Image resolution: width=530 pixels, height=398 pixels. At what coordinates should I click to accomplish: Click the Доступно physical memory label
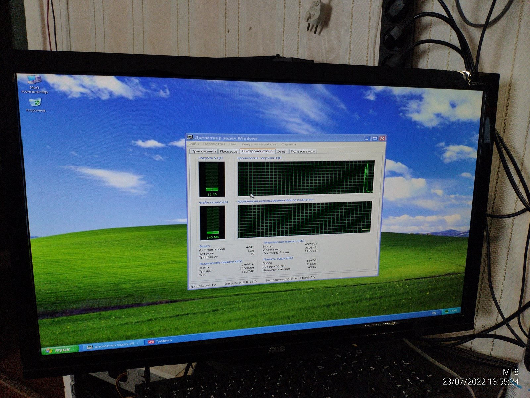(x=271, y=250)
